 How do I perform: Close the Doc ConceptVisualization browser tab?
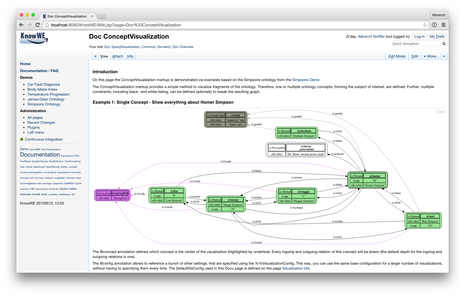(x=92, y=16)
